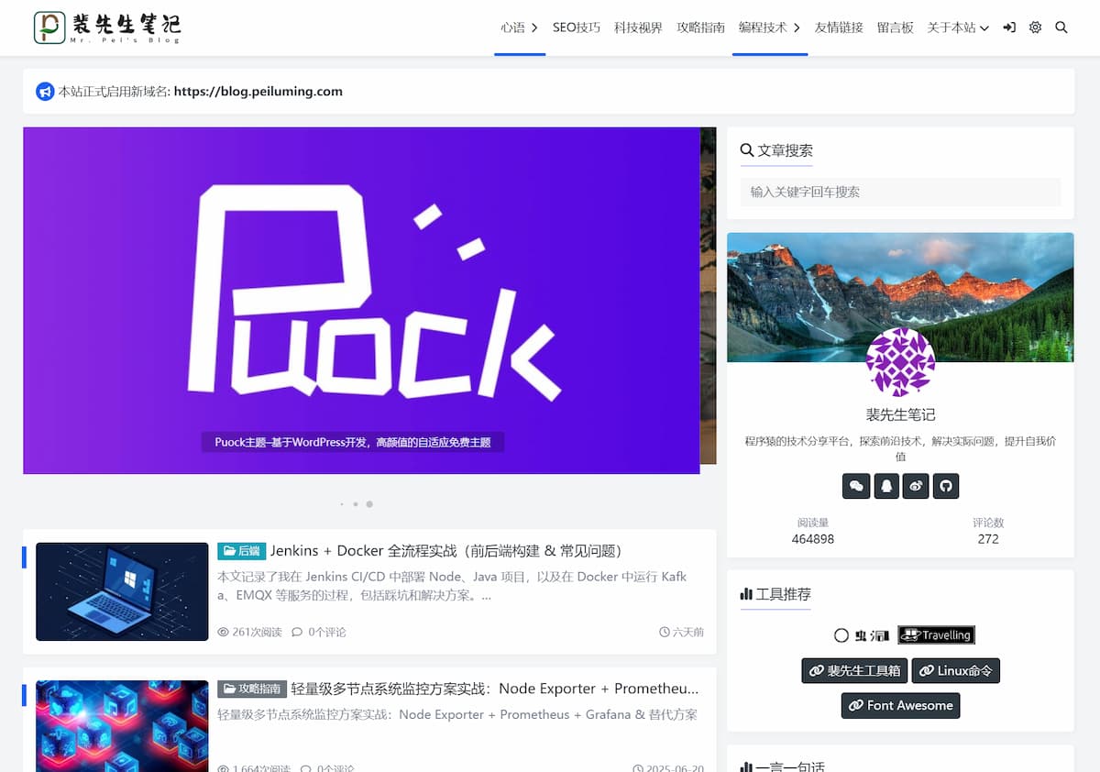Open the GitHub profile icon

point(945,486)
